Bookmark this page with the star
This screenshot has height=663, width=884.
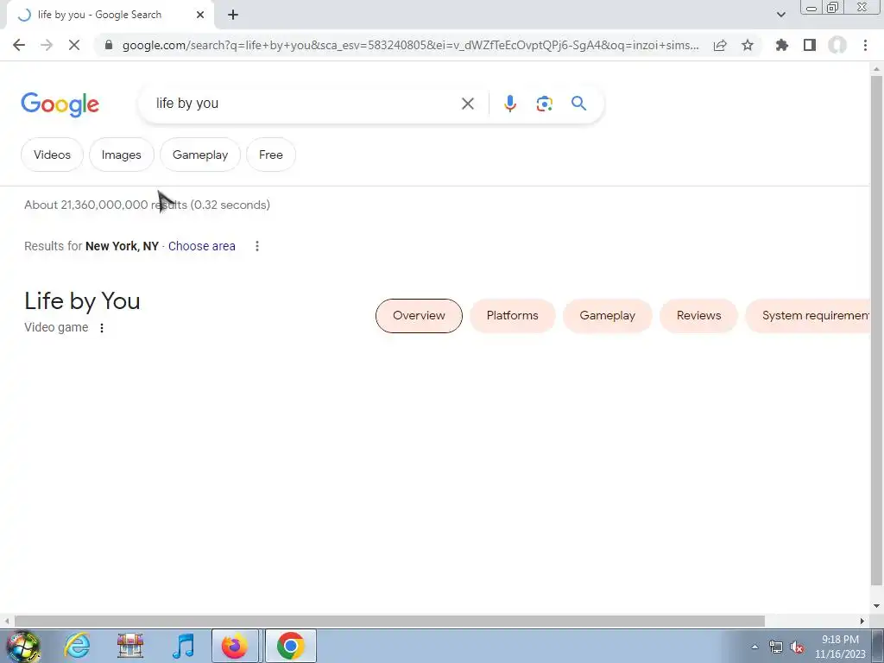point(748,45)
